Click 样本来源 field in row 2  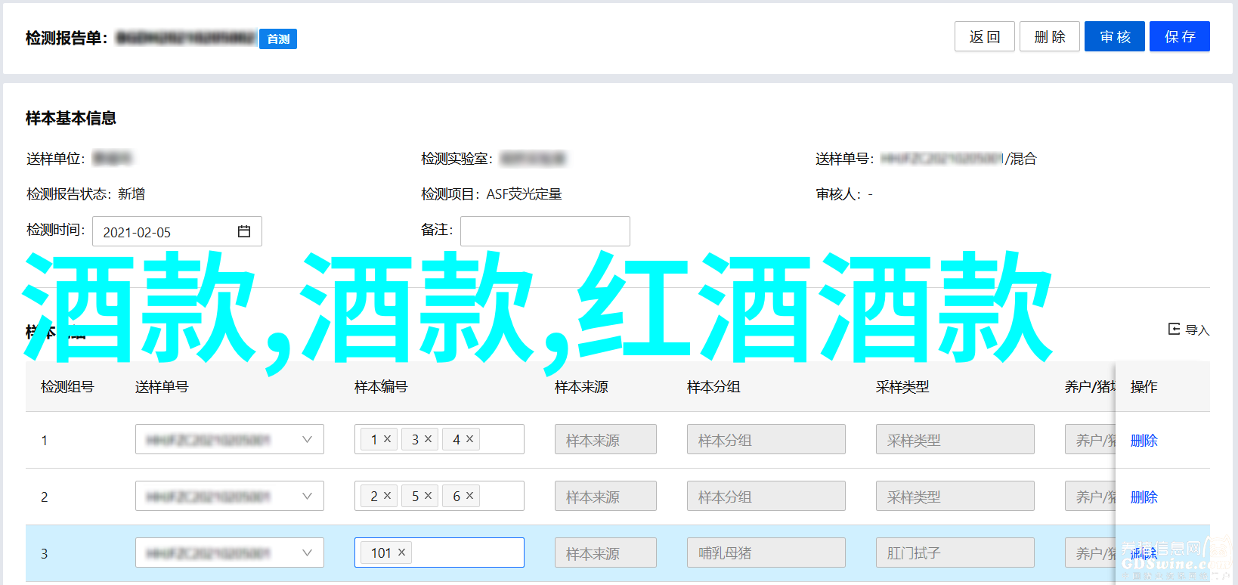point(605,496)
